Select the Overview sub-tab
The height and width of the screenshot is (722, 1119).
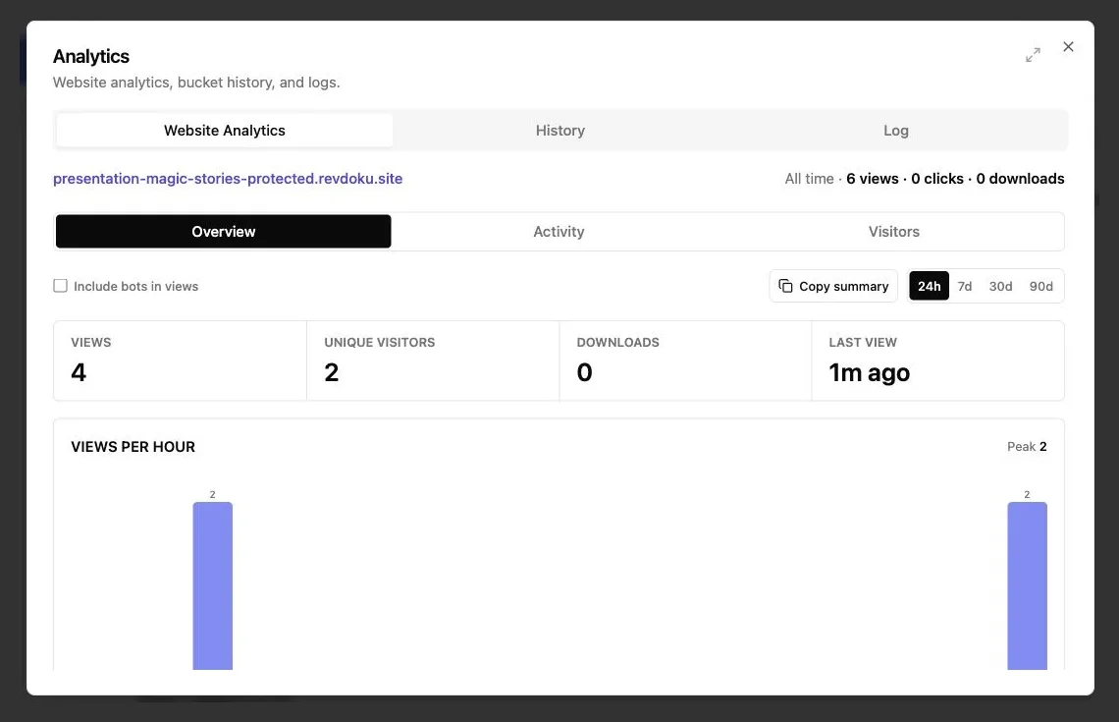(224, 232)
